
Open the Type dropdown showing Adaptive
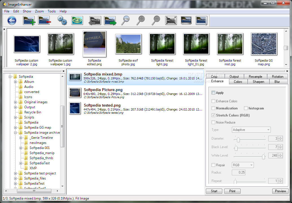point(251,130)
